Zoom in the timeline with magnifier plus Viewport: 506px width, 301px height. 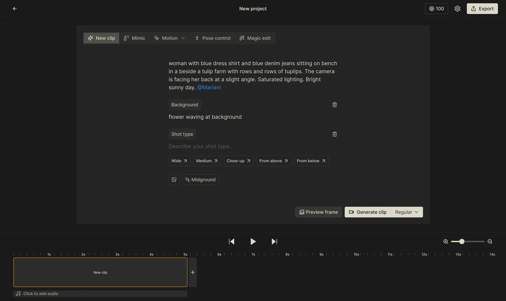446,242
